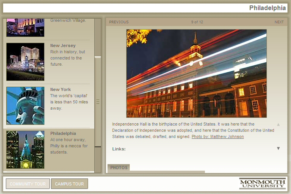Select the Statue of Liberty thumbnail
The image size is (291, 194).
tap(25, 106)
